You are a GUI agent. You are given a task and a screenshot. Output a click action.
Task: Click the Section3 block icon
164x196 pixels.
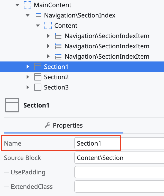(38, 87)
